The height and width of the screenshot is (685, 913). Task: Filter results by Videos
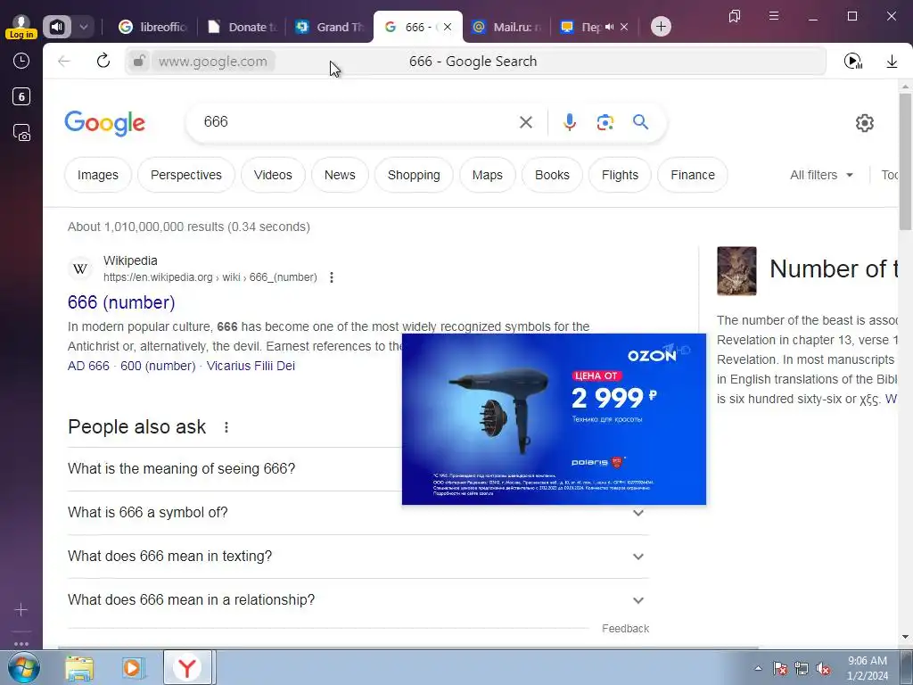tap(273, 175)
